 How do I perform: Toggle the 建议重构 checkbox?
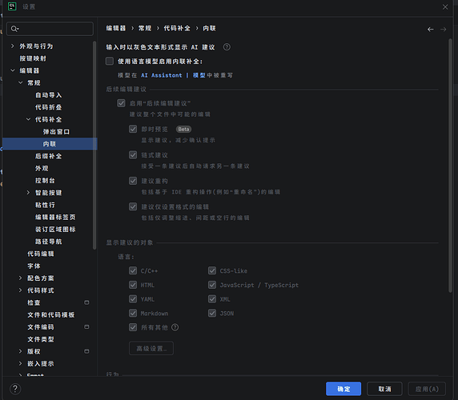click(133, 181)
